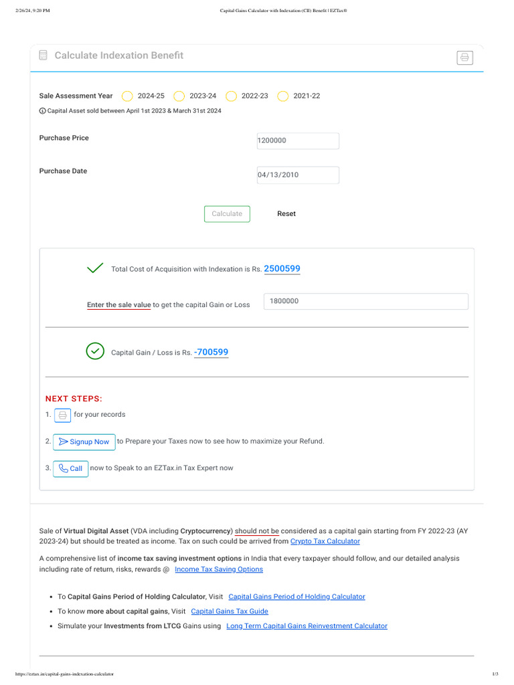Focus the Purchase Date field
Viewport: 514px width, 685px height.
pyautogui.click(x=298, y=175)
